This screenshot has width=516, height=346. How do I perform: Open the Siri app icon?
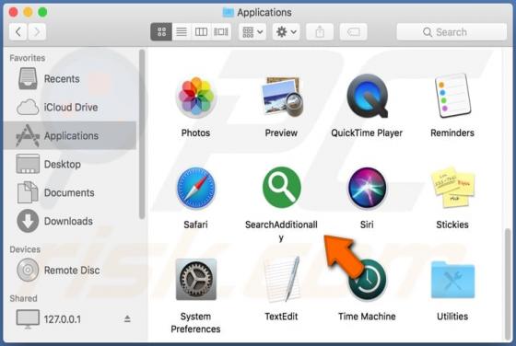tap(367, 188)
